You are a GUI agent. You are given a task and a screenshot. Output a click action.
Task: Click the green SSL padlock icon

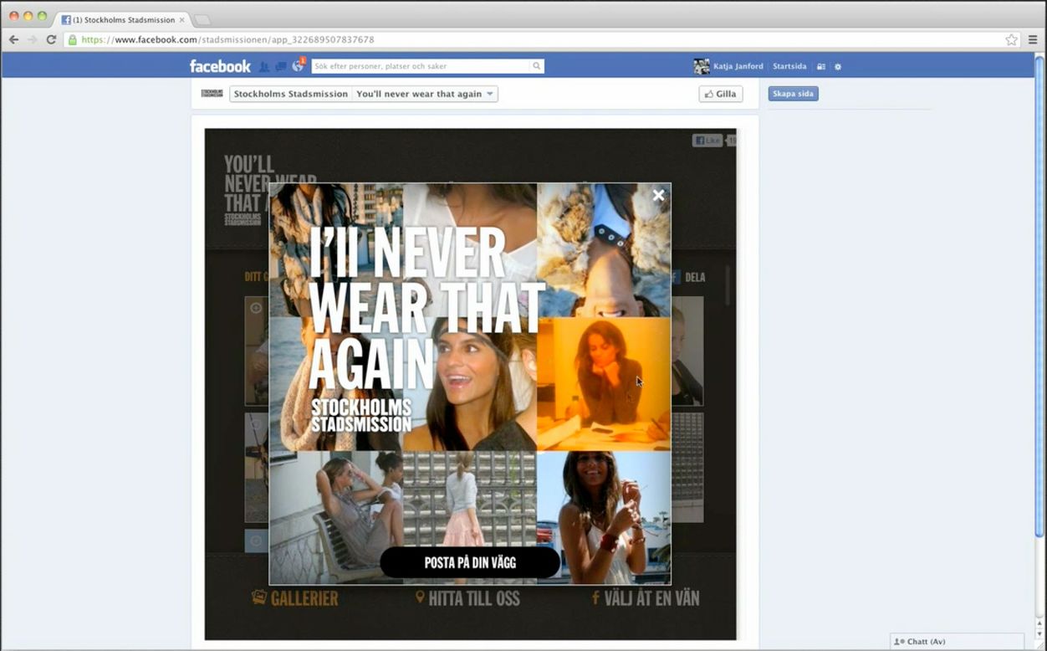point(73,39)
